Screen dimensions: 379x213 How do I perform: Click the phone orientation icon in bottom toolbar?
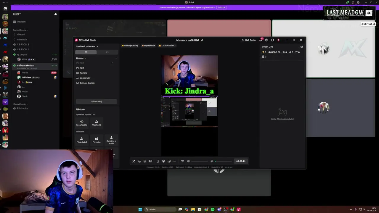click(158, 161)
